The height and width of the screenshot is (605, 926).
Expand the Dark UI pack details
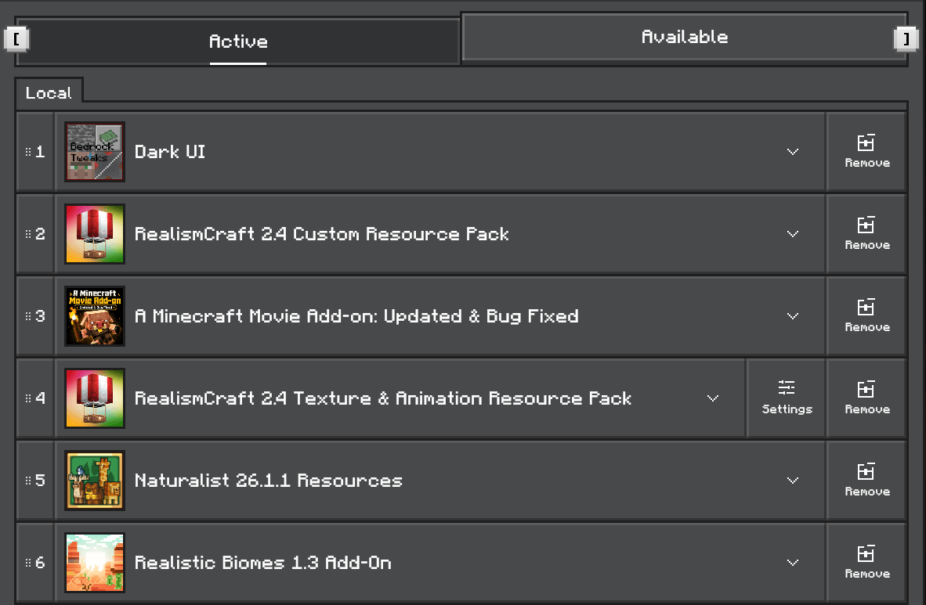pyautogui.click(x=793, y=152)
